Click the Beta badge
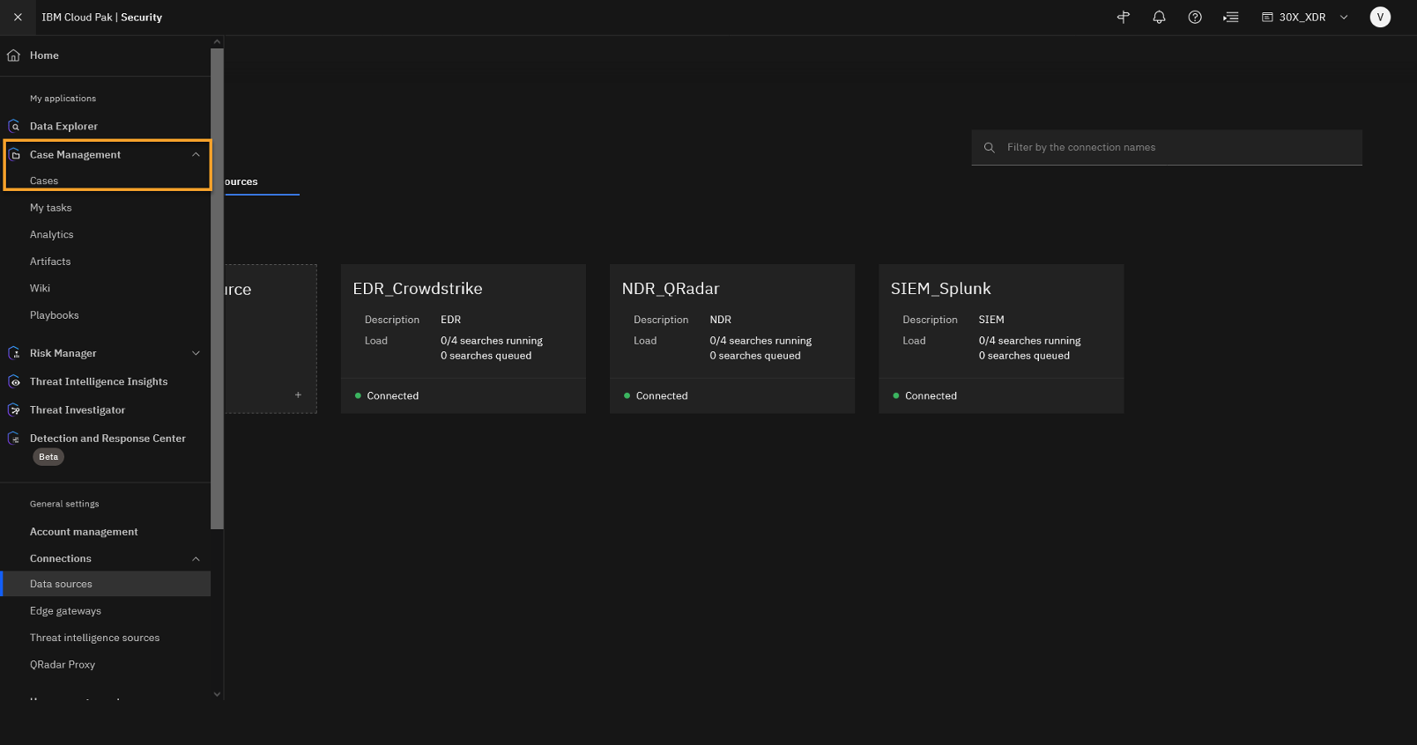Screen dimensions: 1417x745 [x=48, y=457]
